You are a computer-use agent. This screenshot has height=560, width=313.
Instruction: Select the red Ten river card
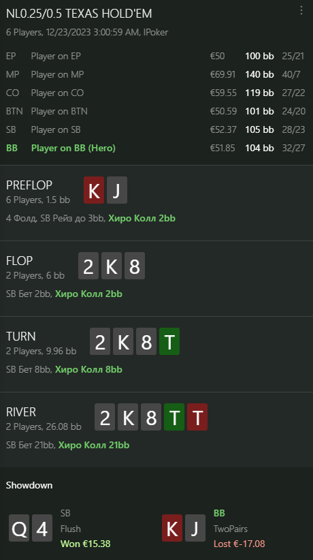[x=197, y=417]
